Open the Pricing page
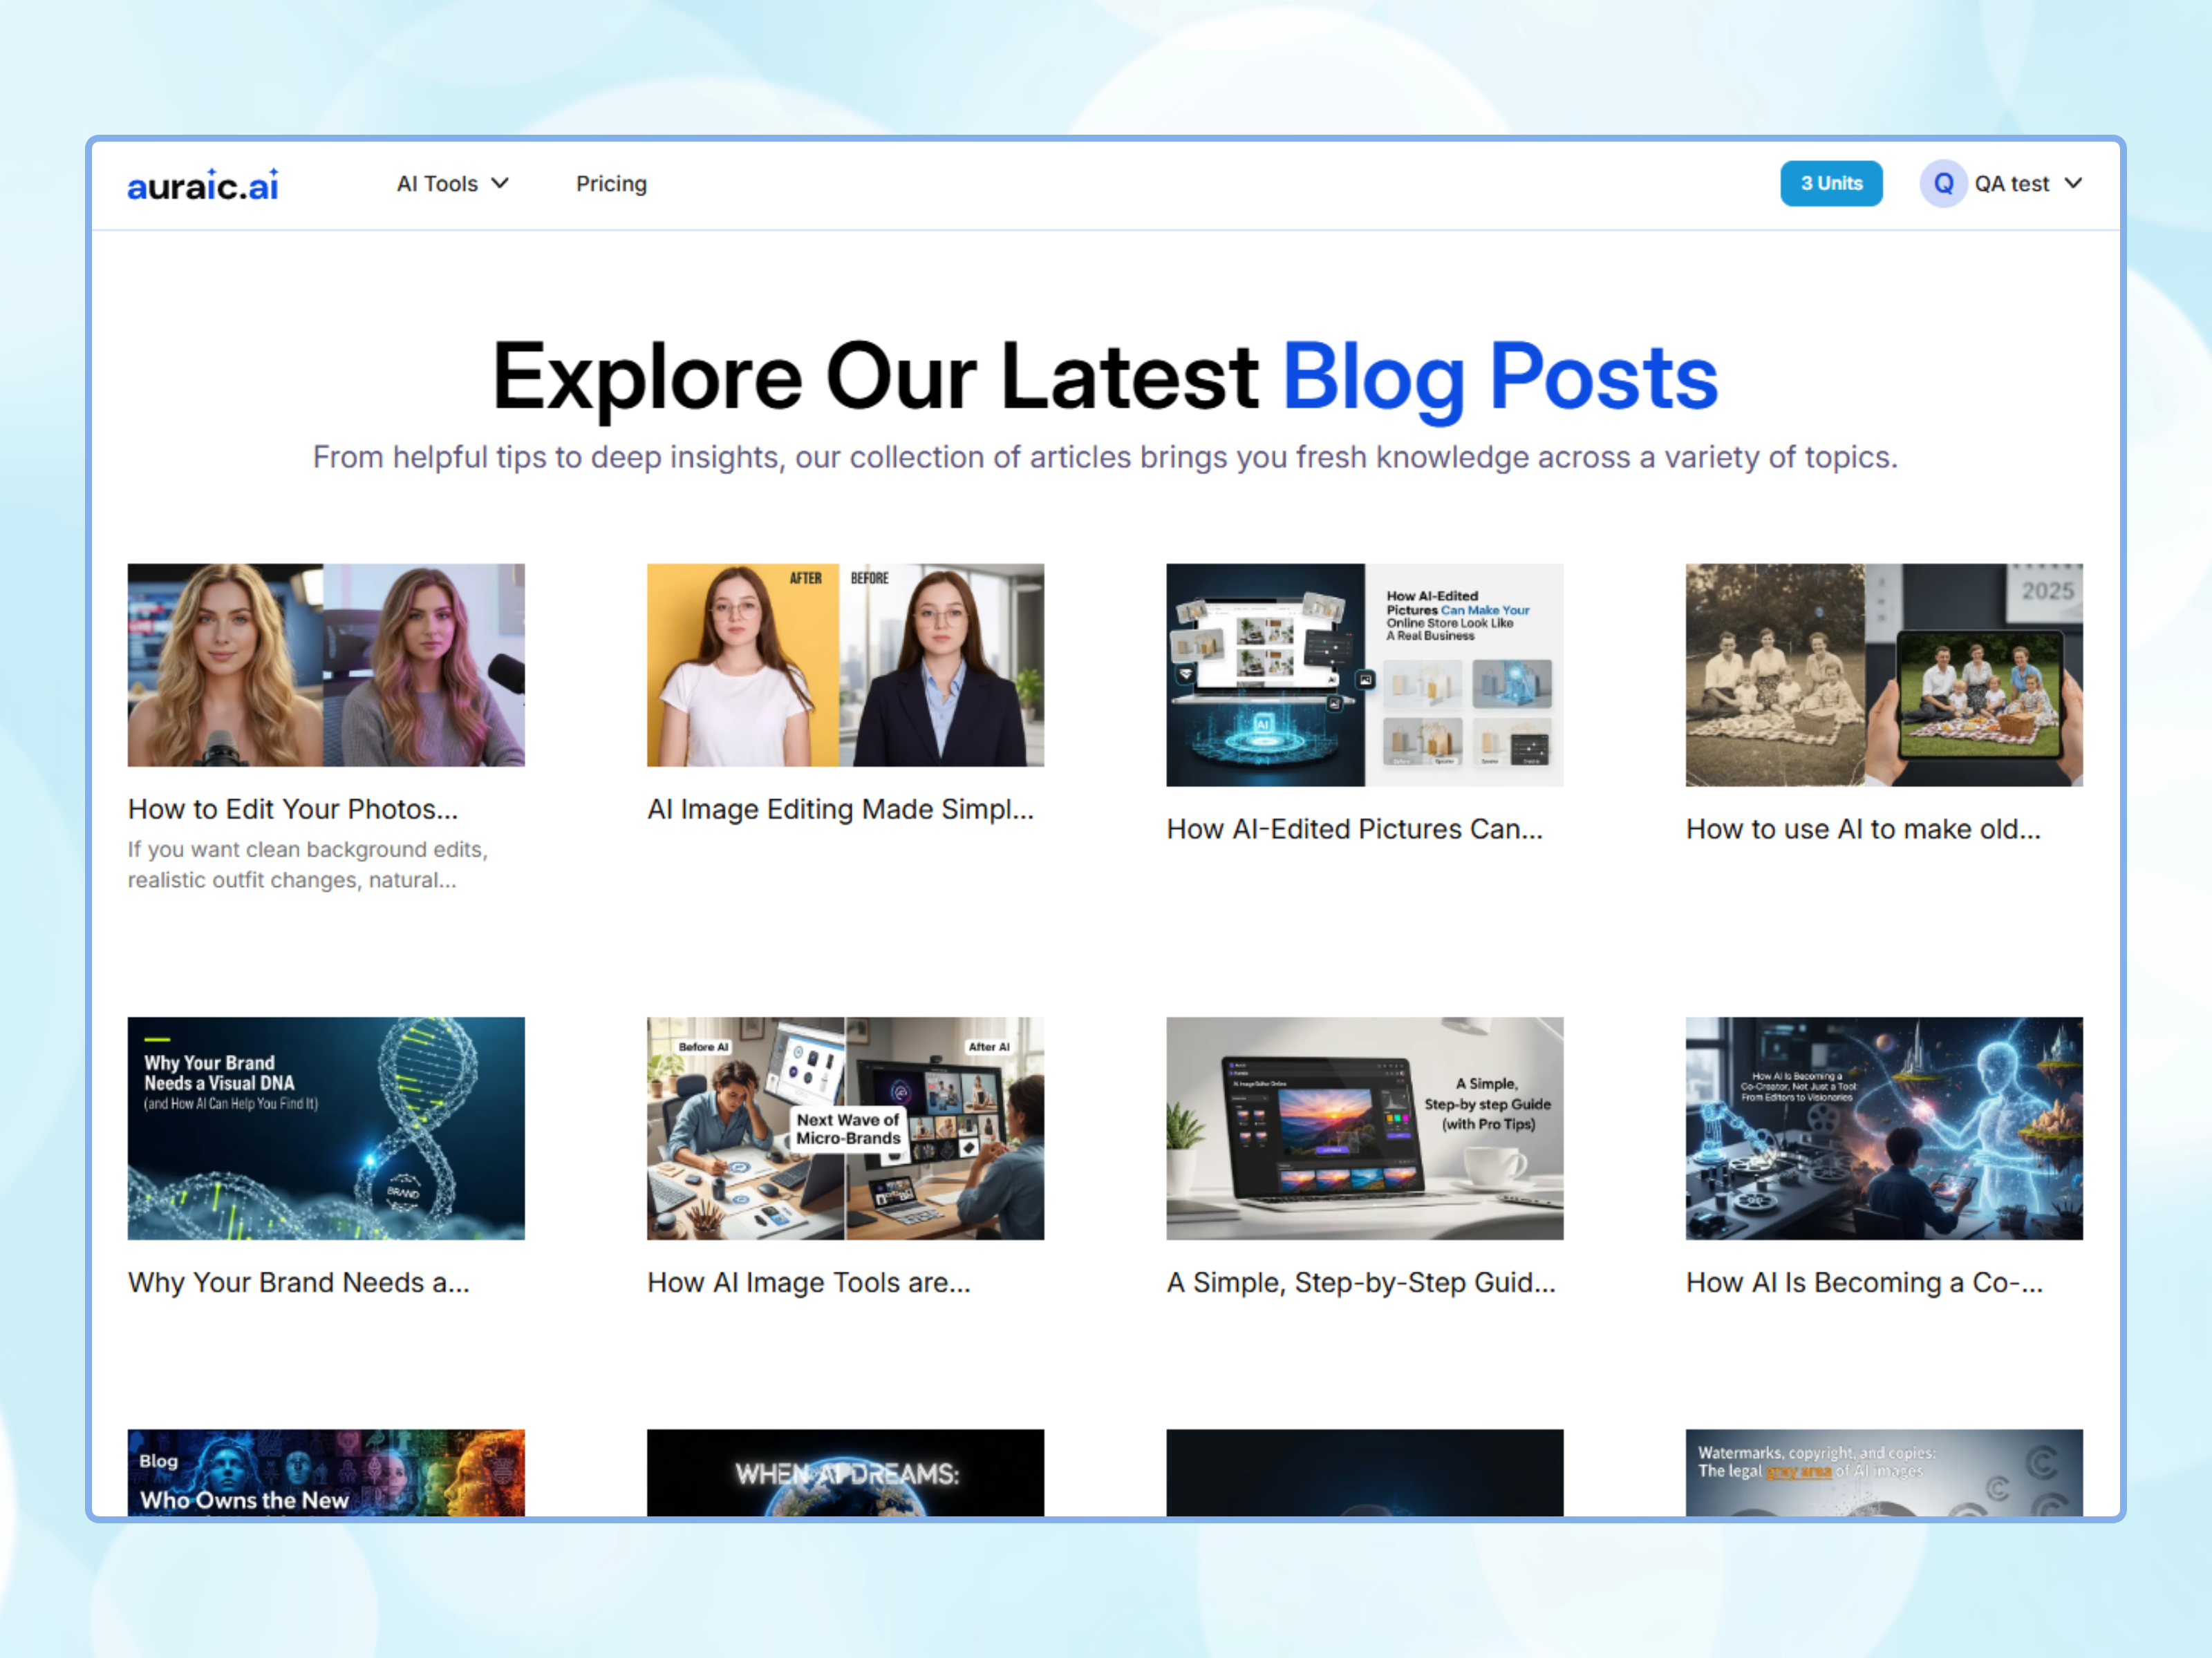This screenshot has height=1658, width=2212. pyautogui.click(x=611, y=184)
